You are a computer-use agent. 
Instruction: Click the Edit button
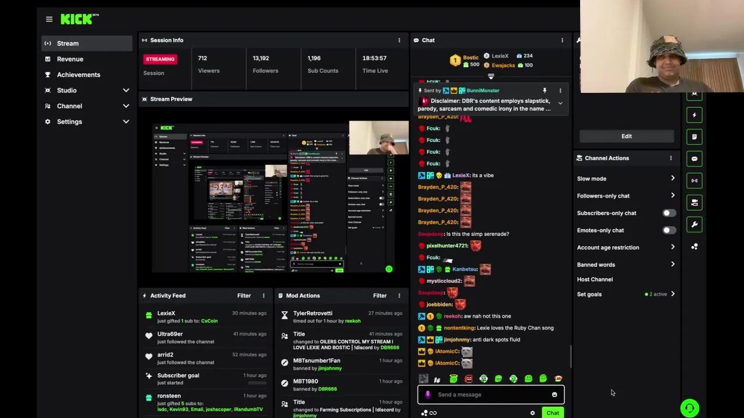coord(627,136)
